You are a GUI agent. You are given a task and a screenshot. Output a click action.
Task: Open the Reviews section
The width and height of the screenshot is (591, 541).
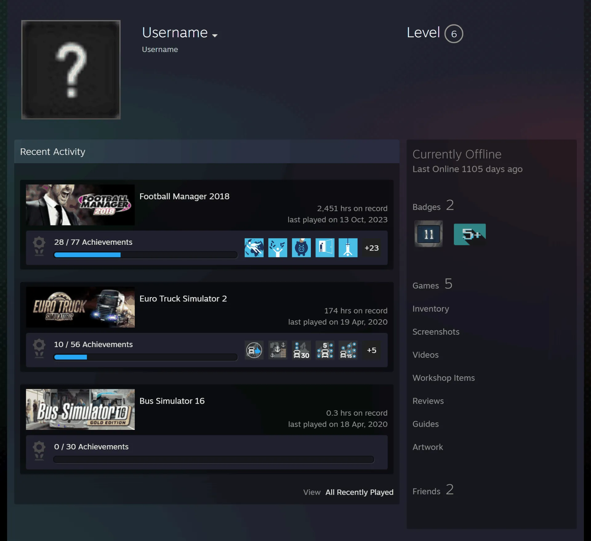click(428, 401)
